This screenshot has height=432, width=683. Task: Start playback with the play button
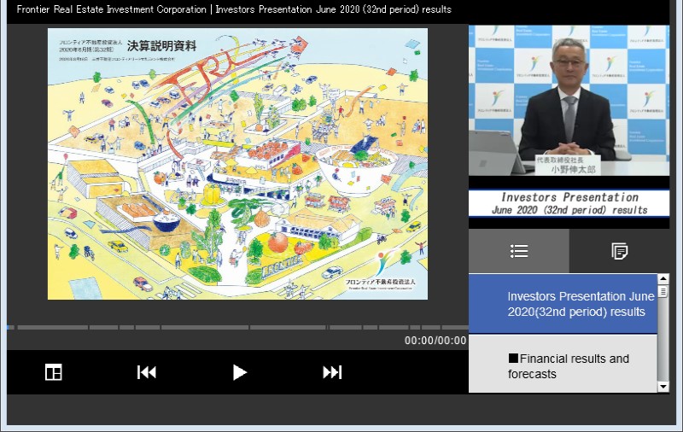tap(240, 372)
